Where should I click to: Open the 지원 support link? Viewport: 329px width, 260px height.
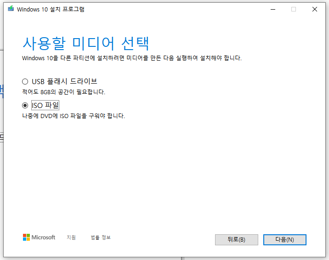71,237
